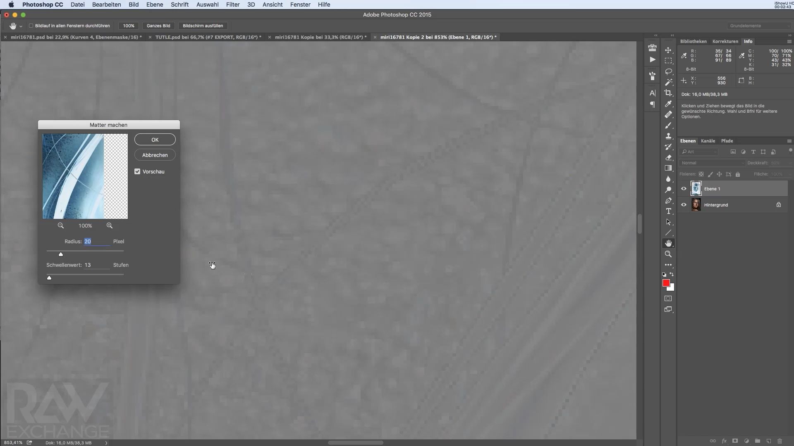Select the Magic Wand tool
Image resolution: width=794 pixels, height=446 pixels.
coord(668,82)
